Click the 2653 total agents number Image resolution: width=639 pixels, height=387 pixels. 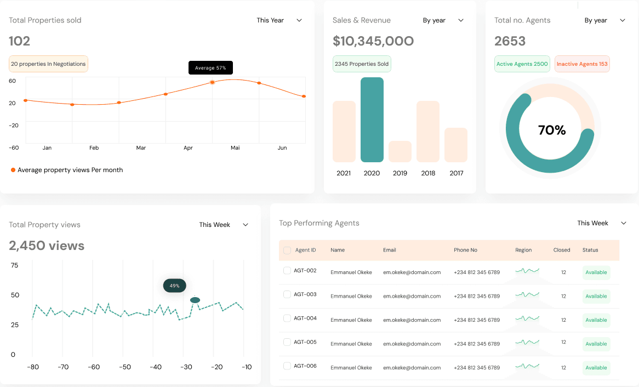point(510,41)
